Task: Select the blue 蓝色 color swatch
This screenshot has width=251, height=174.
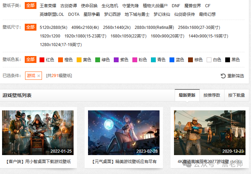Action: pos(172,60)
